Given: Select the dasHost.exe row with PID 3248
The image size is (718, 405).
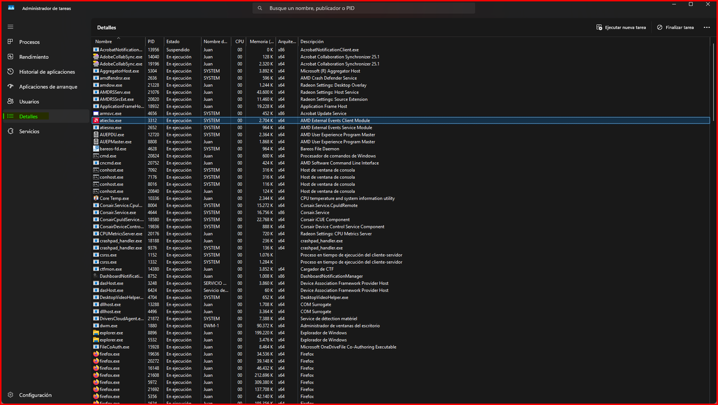Looking at the screenshot, I should point(401,283).
